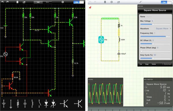Select the square wave source component
173x111 pixels.
pos(101,40)
